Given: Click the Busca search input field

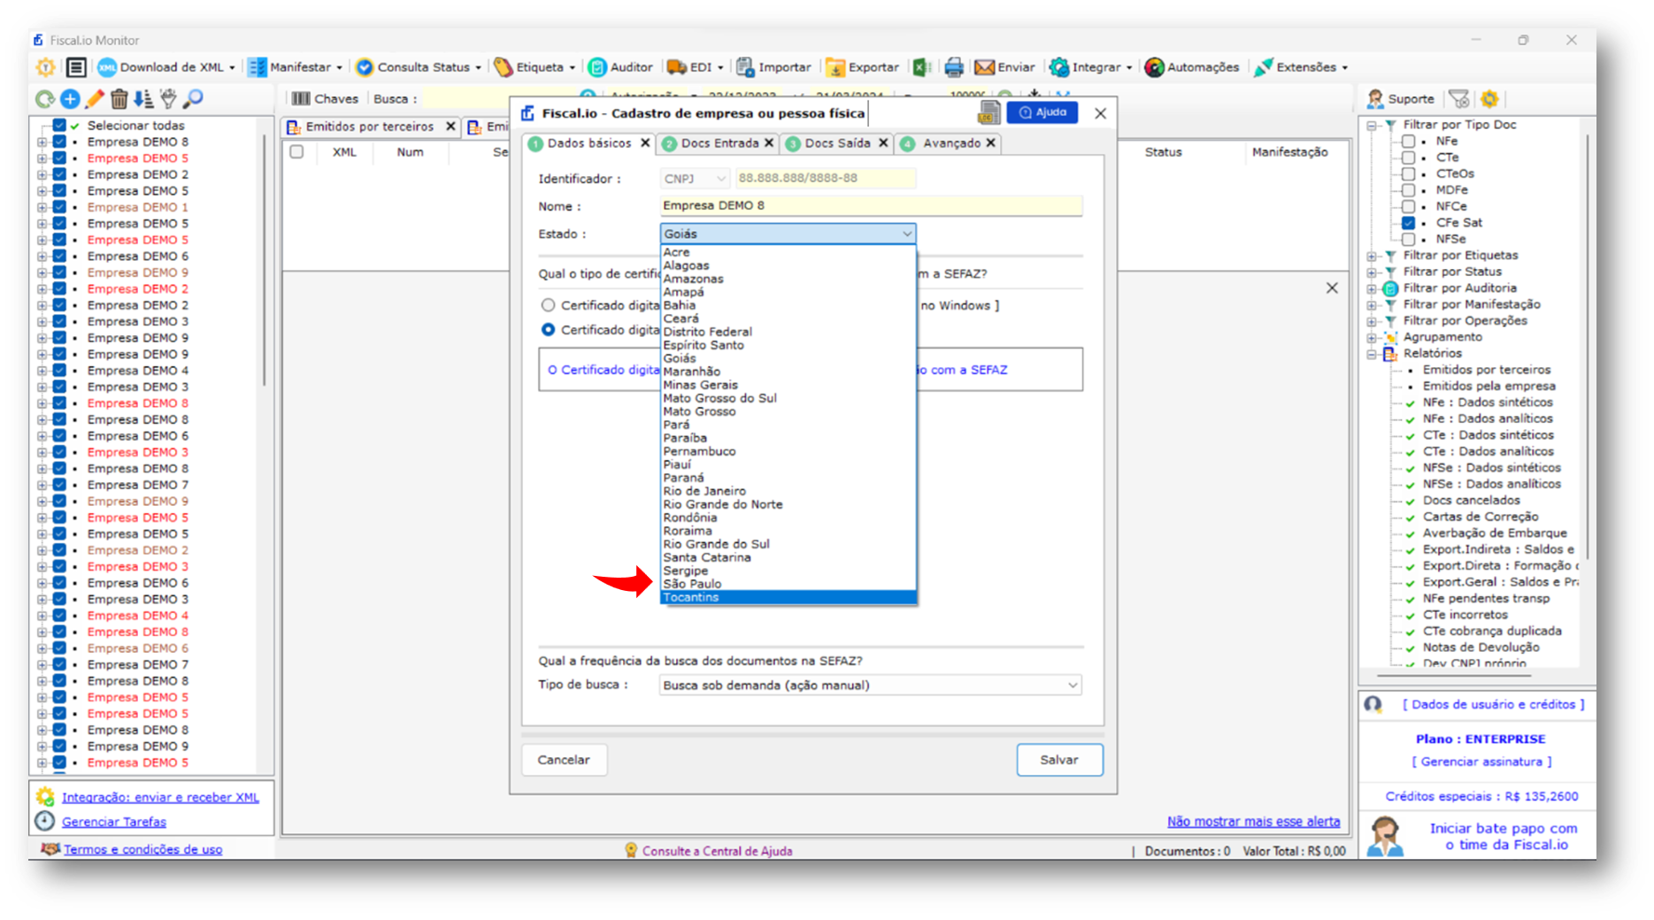Looking at the screenshot, I should click(x=500, y=99).
